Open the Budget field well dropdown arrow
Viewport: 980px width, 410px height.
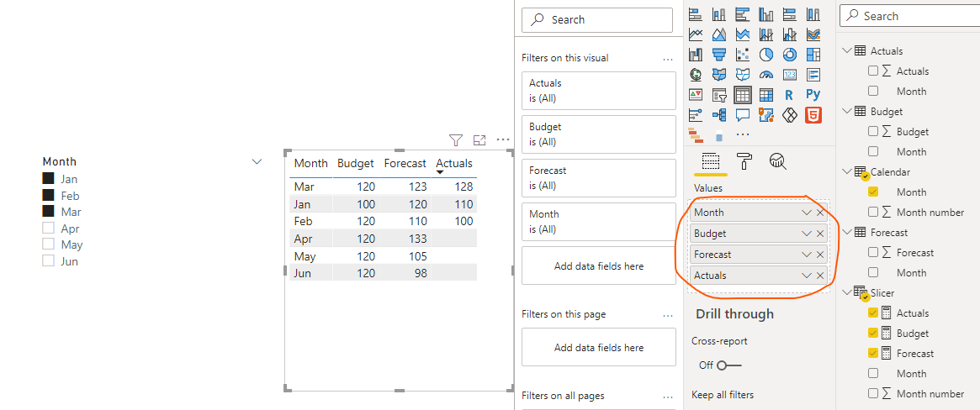806,234
